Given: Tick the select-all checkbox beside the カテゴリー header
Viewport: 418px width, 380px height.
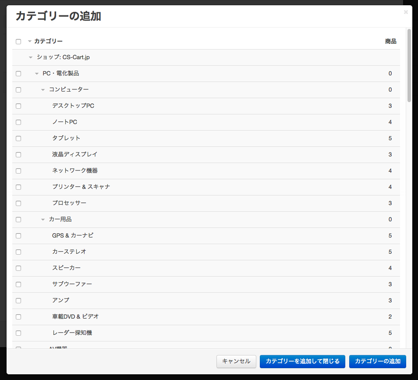Looking at the screenshot, I should [x=18, y=42].
